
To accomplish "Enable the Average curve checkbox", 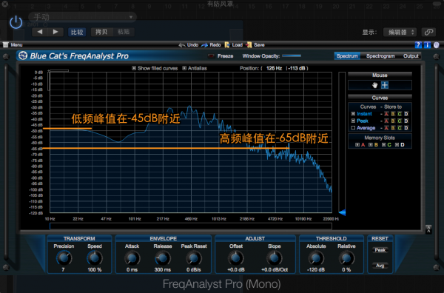I will click(353, 128).
